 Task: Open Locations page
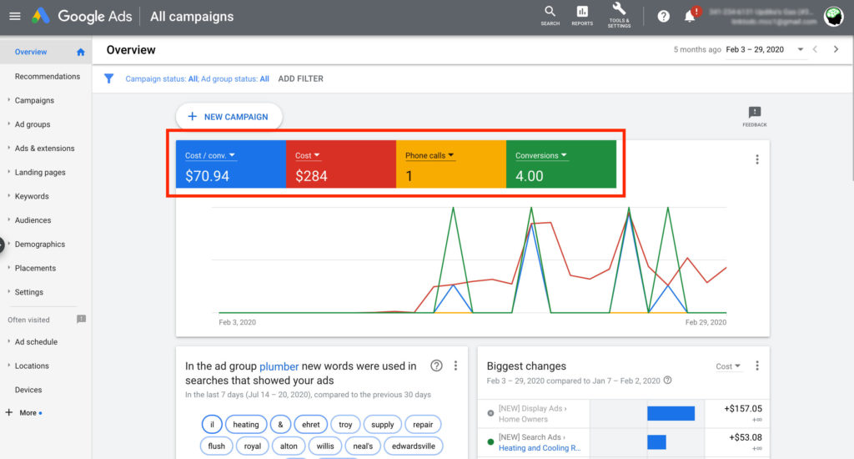point(32,366)
